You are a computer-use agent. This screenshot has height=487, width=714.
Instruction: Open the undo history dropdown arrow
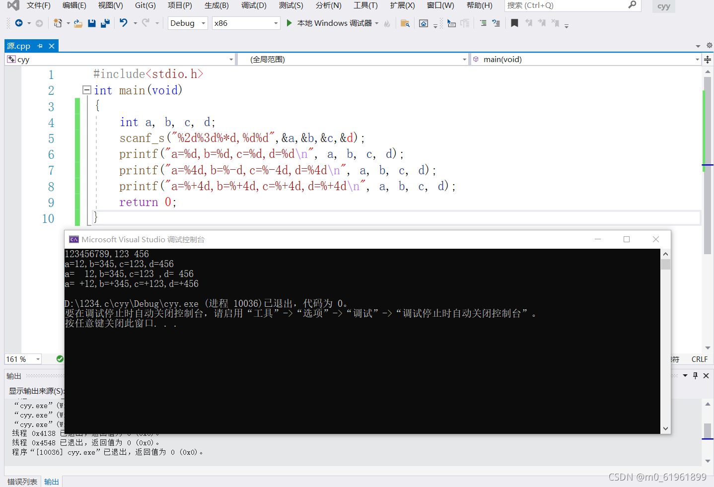(x=135, y=23)
